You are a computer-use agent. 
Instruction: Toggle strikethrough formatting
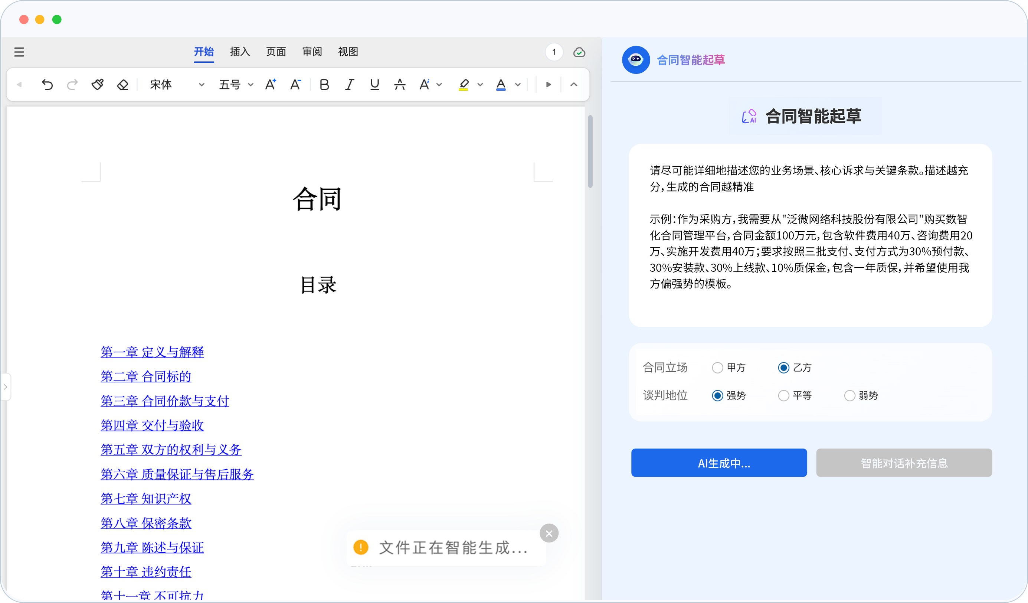point(400,85)
